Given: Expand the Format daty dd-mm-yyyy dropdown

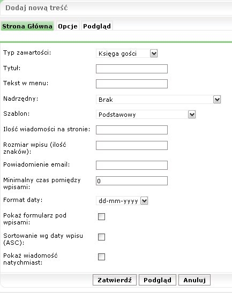Looking at the screenshot, I should click(x=122, y=201).
